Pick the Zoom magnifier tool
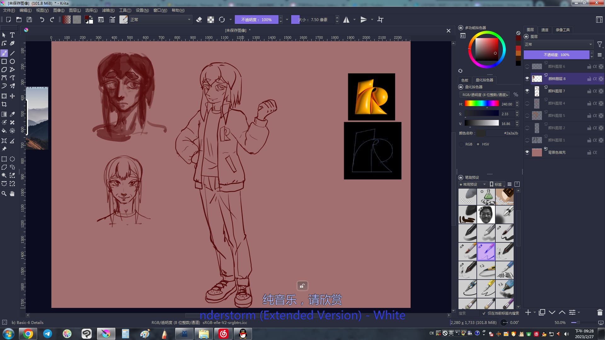Image resolution: width=605 pixels, height=340 pixels. point(4,194)
